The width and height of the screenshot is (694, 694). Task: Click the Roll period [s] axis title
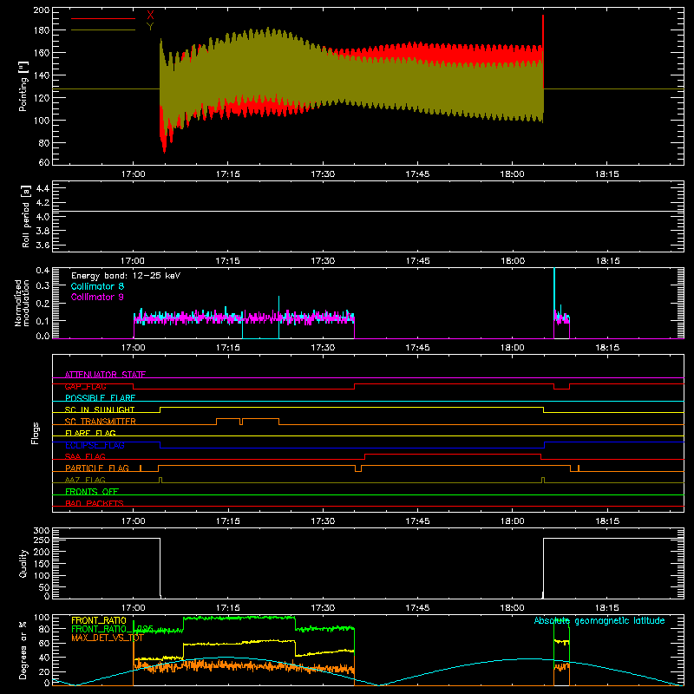tap(26, 216)
